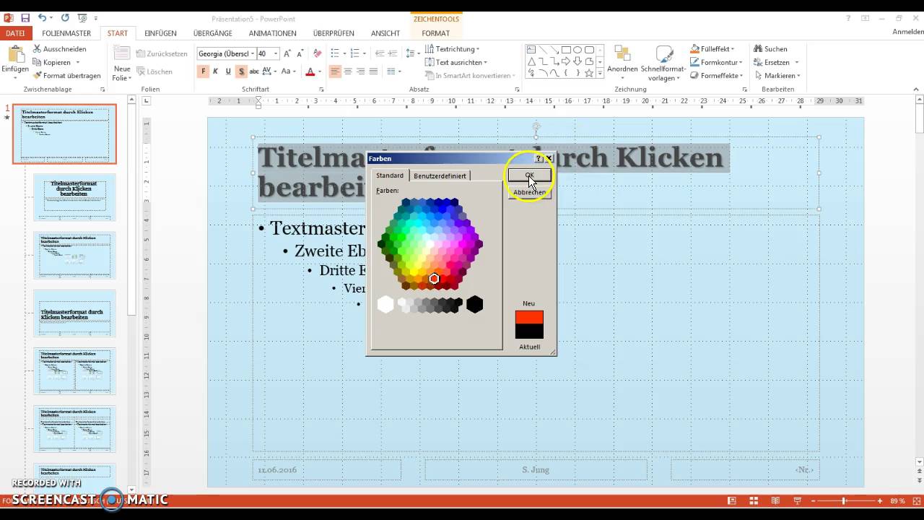Align text left button
This screenshot has height=520, width=924.
pyautogui.click(x=335, y=71)
